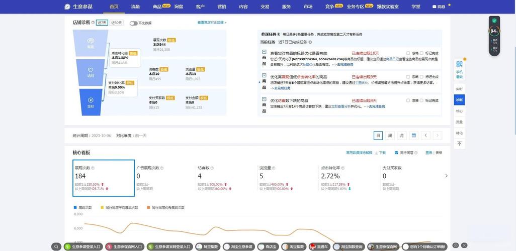Open the 首页 tab

click(x=114, y=7)
